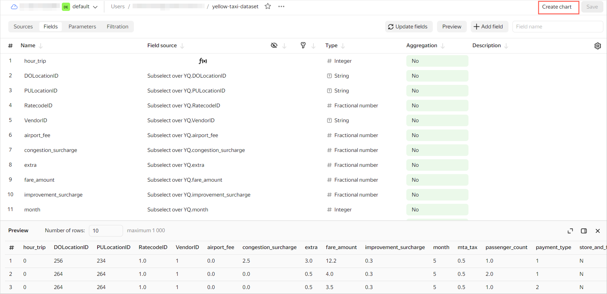607x294 pixels.
Task: Expand the preview panel to full size
Action: pyautogui.click(x=570, y=231)
